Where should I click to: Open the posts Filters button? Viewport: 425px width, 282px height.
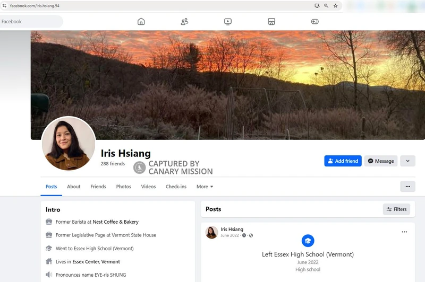pos(396,209)
